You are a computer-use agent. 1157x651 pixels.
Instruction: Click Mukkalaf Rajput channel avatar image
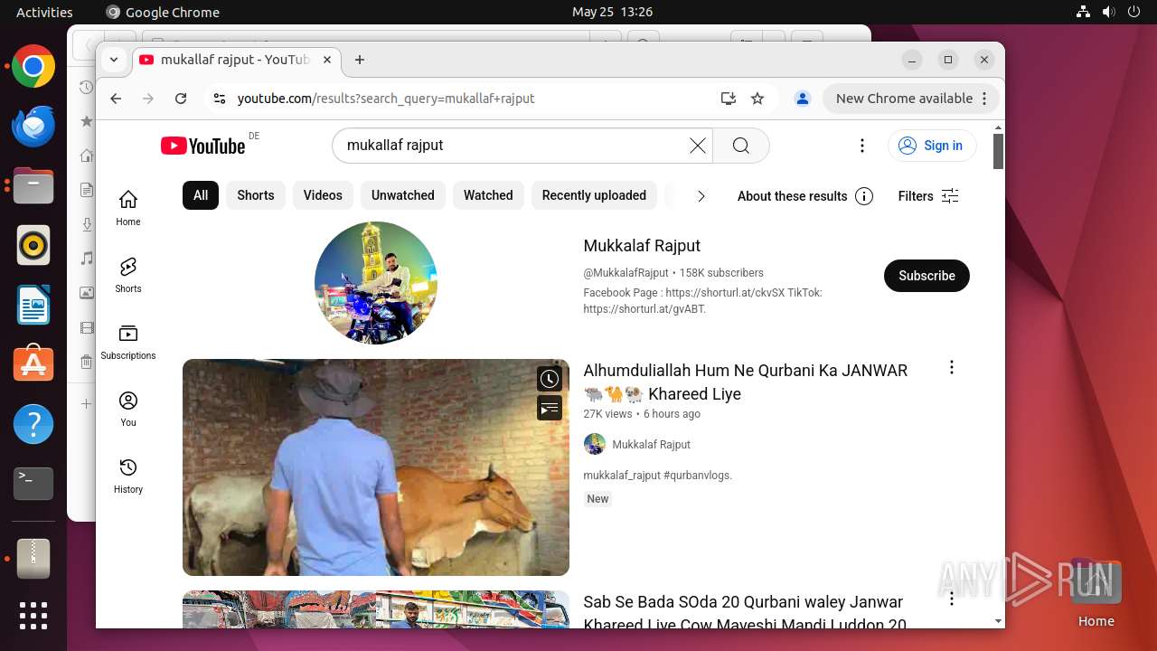click(376, 283)
